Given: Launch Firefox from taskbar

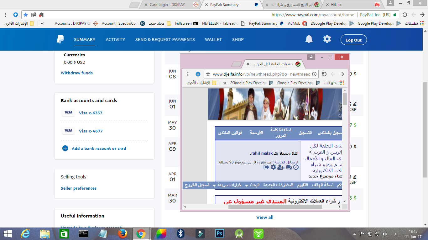Looking at the screenshot, I should click(x=123, y=234).
